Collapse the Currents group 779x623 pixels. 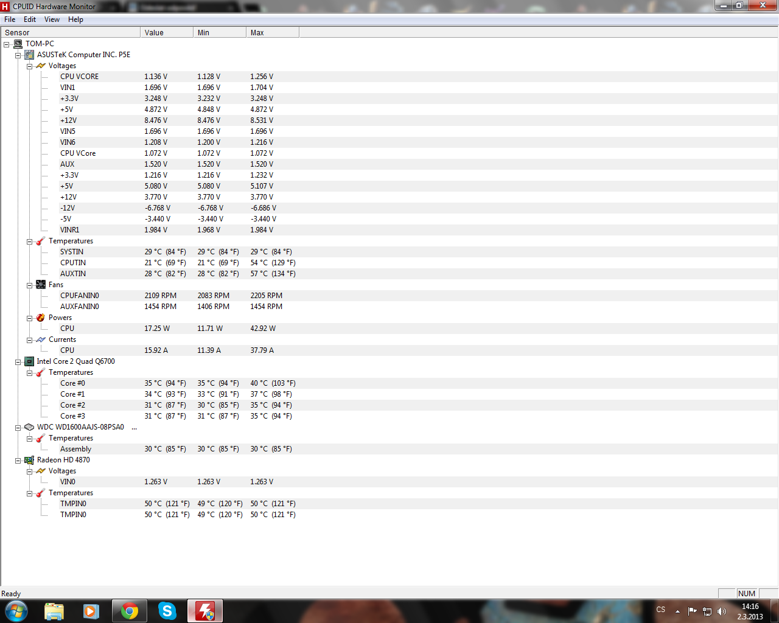(29, 340)
